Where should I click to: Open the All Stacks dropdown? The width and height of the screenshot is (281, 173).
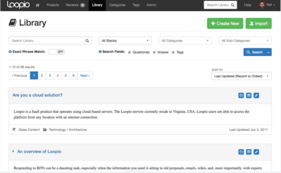tap(125, 41)
